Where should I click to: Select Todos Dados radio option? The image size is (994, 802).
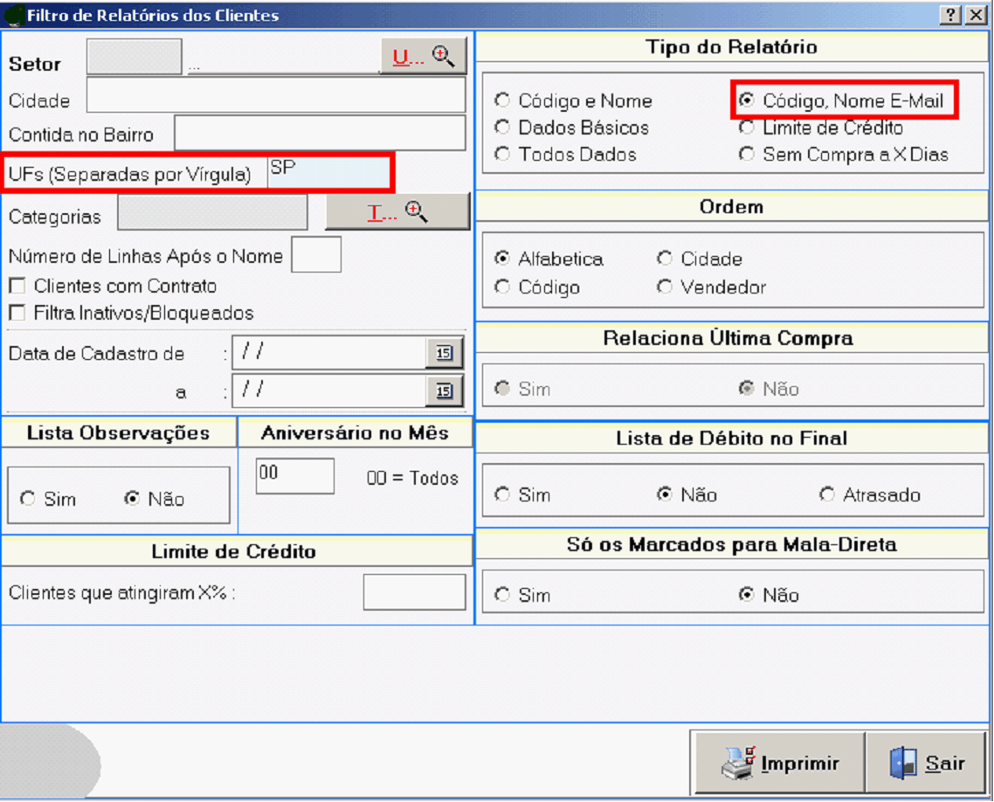[502, 155]
